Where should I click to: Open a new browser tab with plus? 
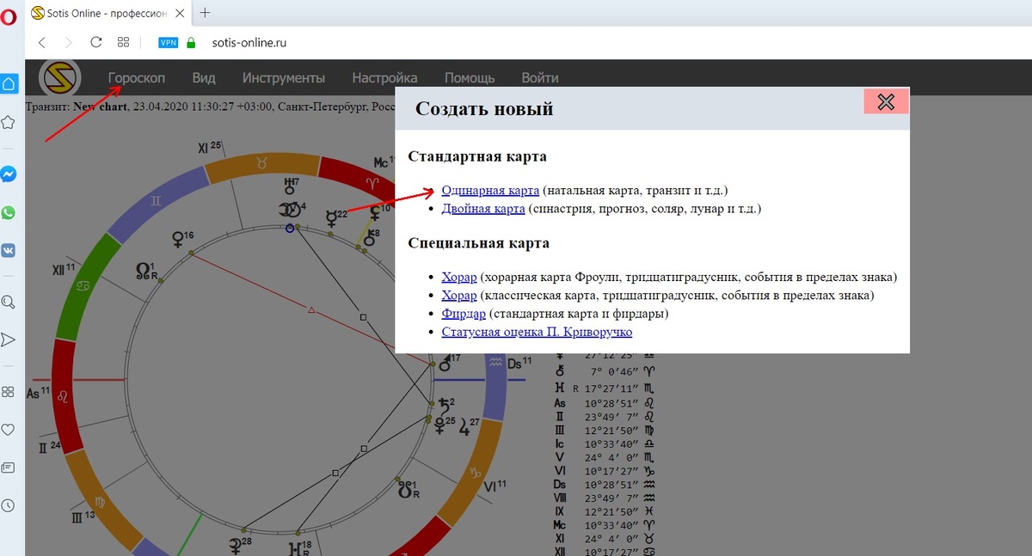[x=205, y=13]
